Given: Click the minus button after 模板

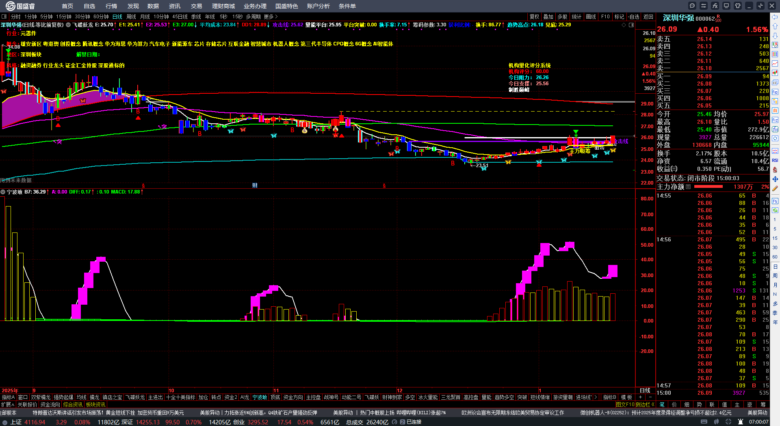Looking at the screenshot, I should (x=650, y=397).
